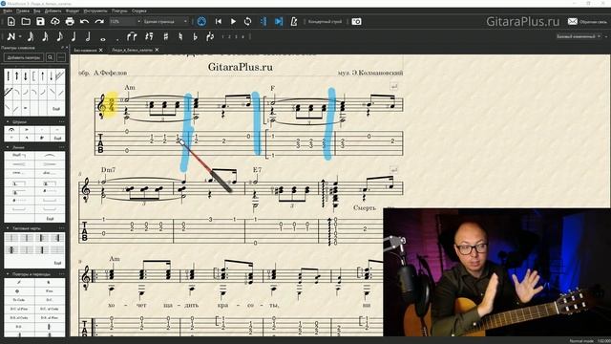Screen dimensions: 611x344
Task: Open note input mode dropdown arrow
Action: (20, 36)
